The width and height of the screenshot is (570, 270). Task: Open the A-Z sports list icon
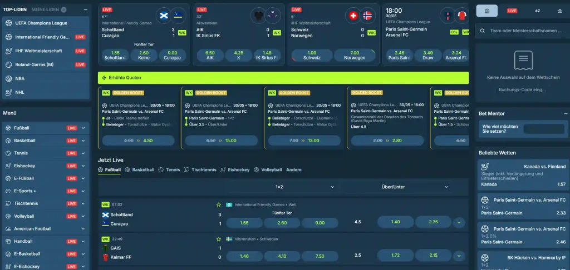537,11
